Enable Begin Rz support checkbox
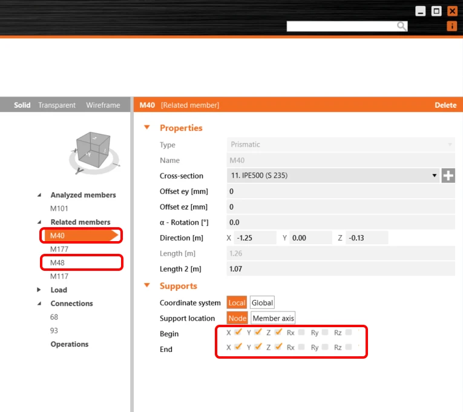This screenshot has width=463, height=412. point(349,333)
